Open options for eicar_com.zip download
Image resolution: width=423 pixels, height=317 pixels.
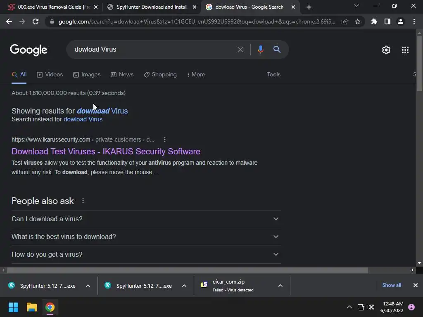(280, 286)
